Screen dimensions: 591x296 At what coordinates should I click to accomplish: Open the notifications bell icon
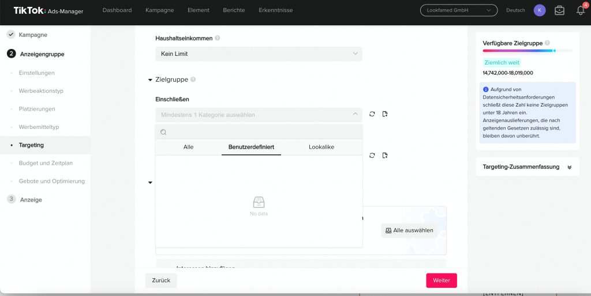pos(581,10)
